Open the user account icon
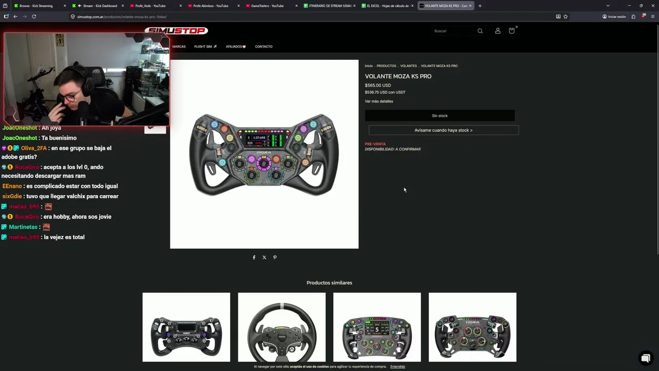659x371 pixels. (497, 31)
